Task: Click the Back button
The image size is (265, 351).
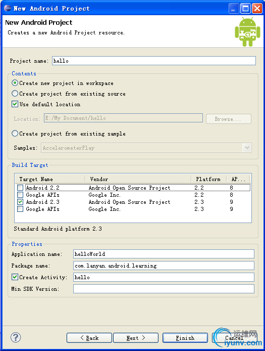Action: coord(89,338)
